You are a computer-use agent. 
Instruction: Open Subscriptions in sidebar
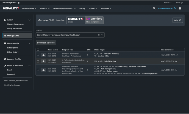[x=13, y=48]
